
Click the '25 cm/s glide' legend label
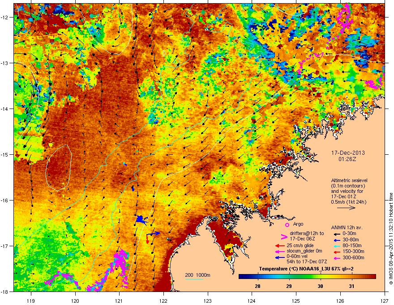point(300,245)
